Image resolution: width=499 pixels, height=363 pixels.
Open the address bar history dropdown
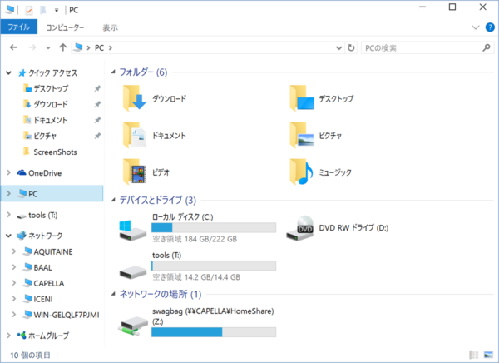point(339,47)
